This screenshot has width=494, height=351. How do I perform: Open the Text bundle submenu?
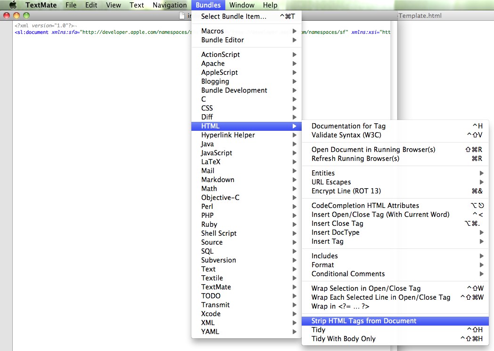click(x=247, y=269)
